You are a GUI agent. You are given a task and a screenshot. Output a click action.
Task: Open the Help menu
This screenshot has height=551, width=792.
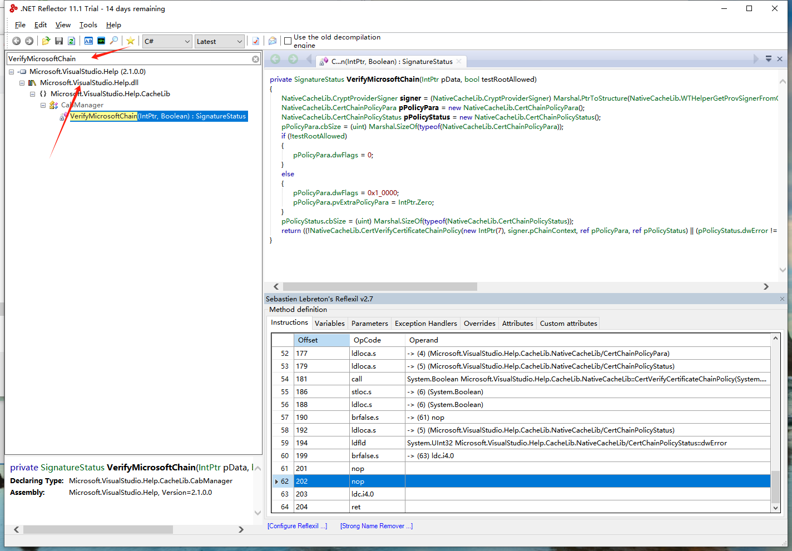click(x=113, y=25)
